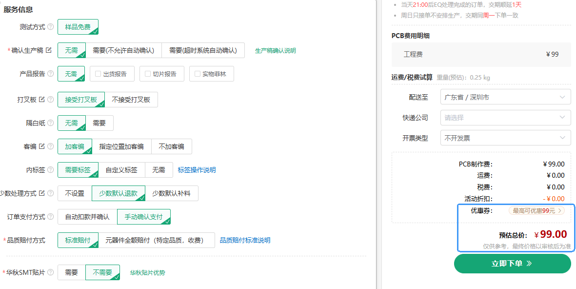Click help icon beside 测试方式
The width and height of the screenshot is (576, 289).
point(50,27)
